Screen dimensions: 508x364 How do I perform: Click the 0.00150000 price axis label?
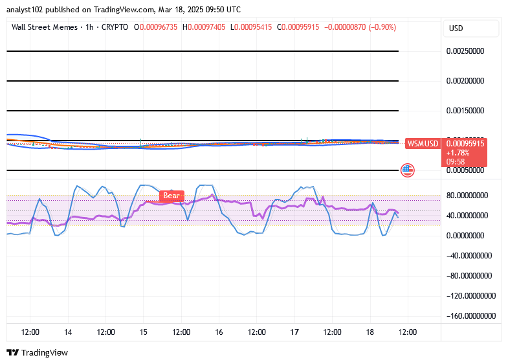pos(465,111)
